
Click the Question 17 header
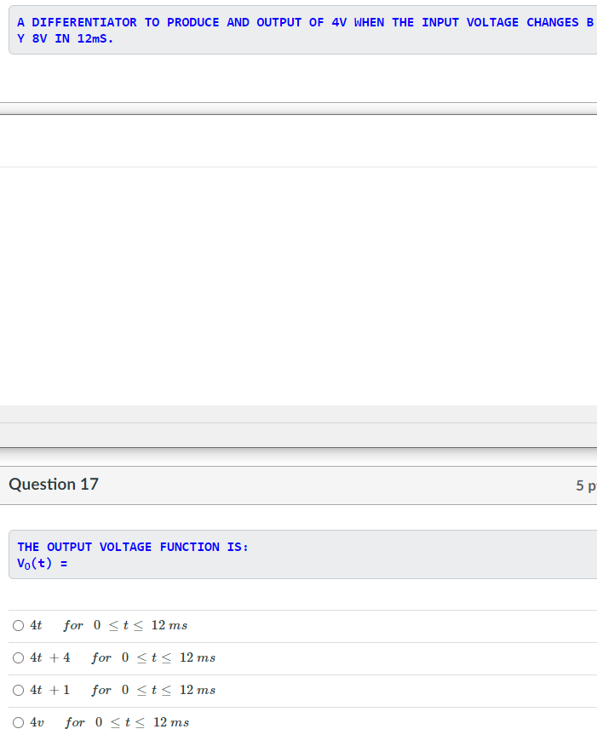53,484
